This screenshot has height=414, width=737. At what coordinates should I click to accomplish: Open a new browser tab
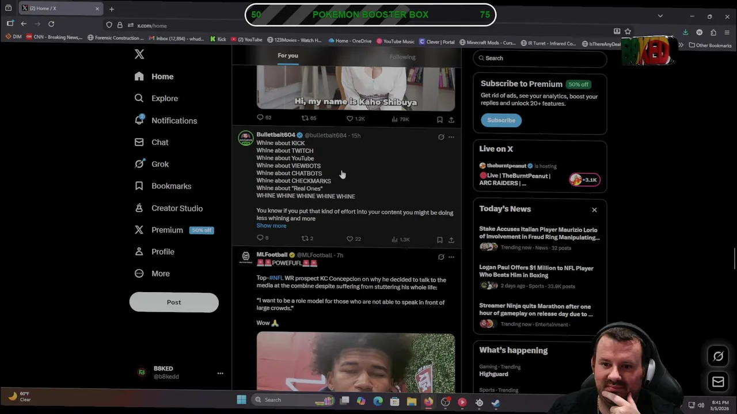[x=112, y=9]
